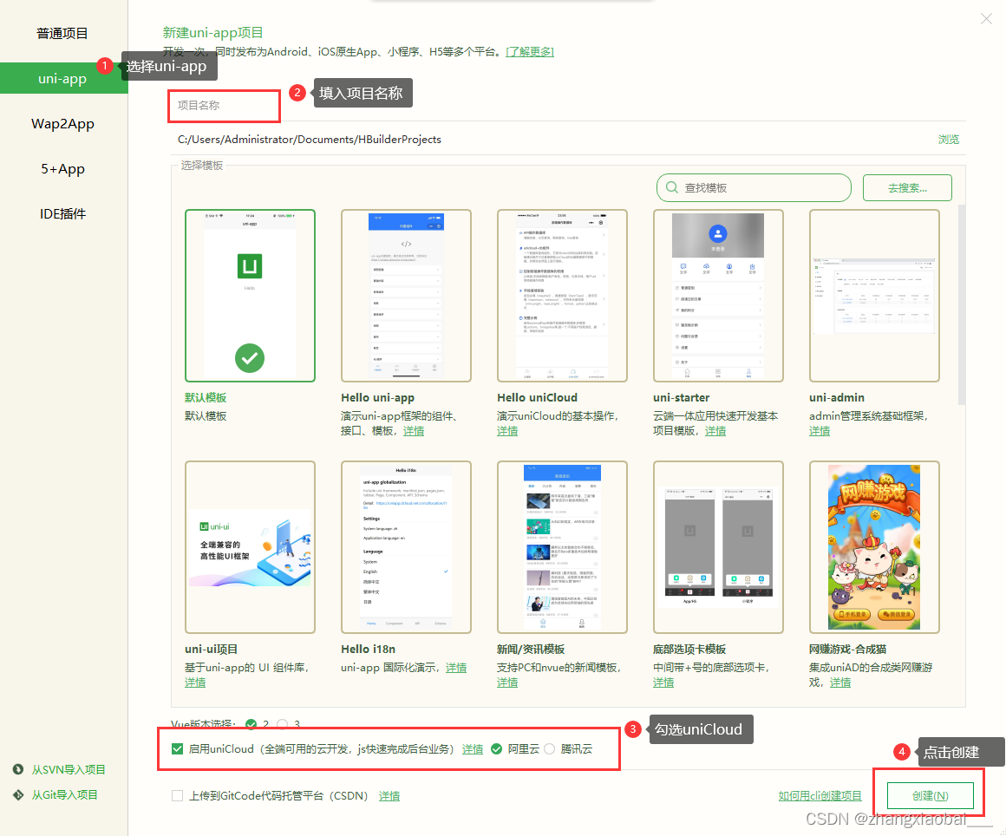Select the 底部选项卡模板 thumbnail
1006x836 pixels.
point(718,546)
